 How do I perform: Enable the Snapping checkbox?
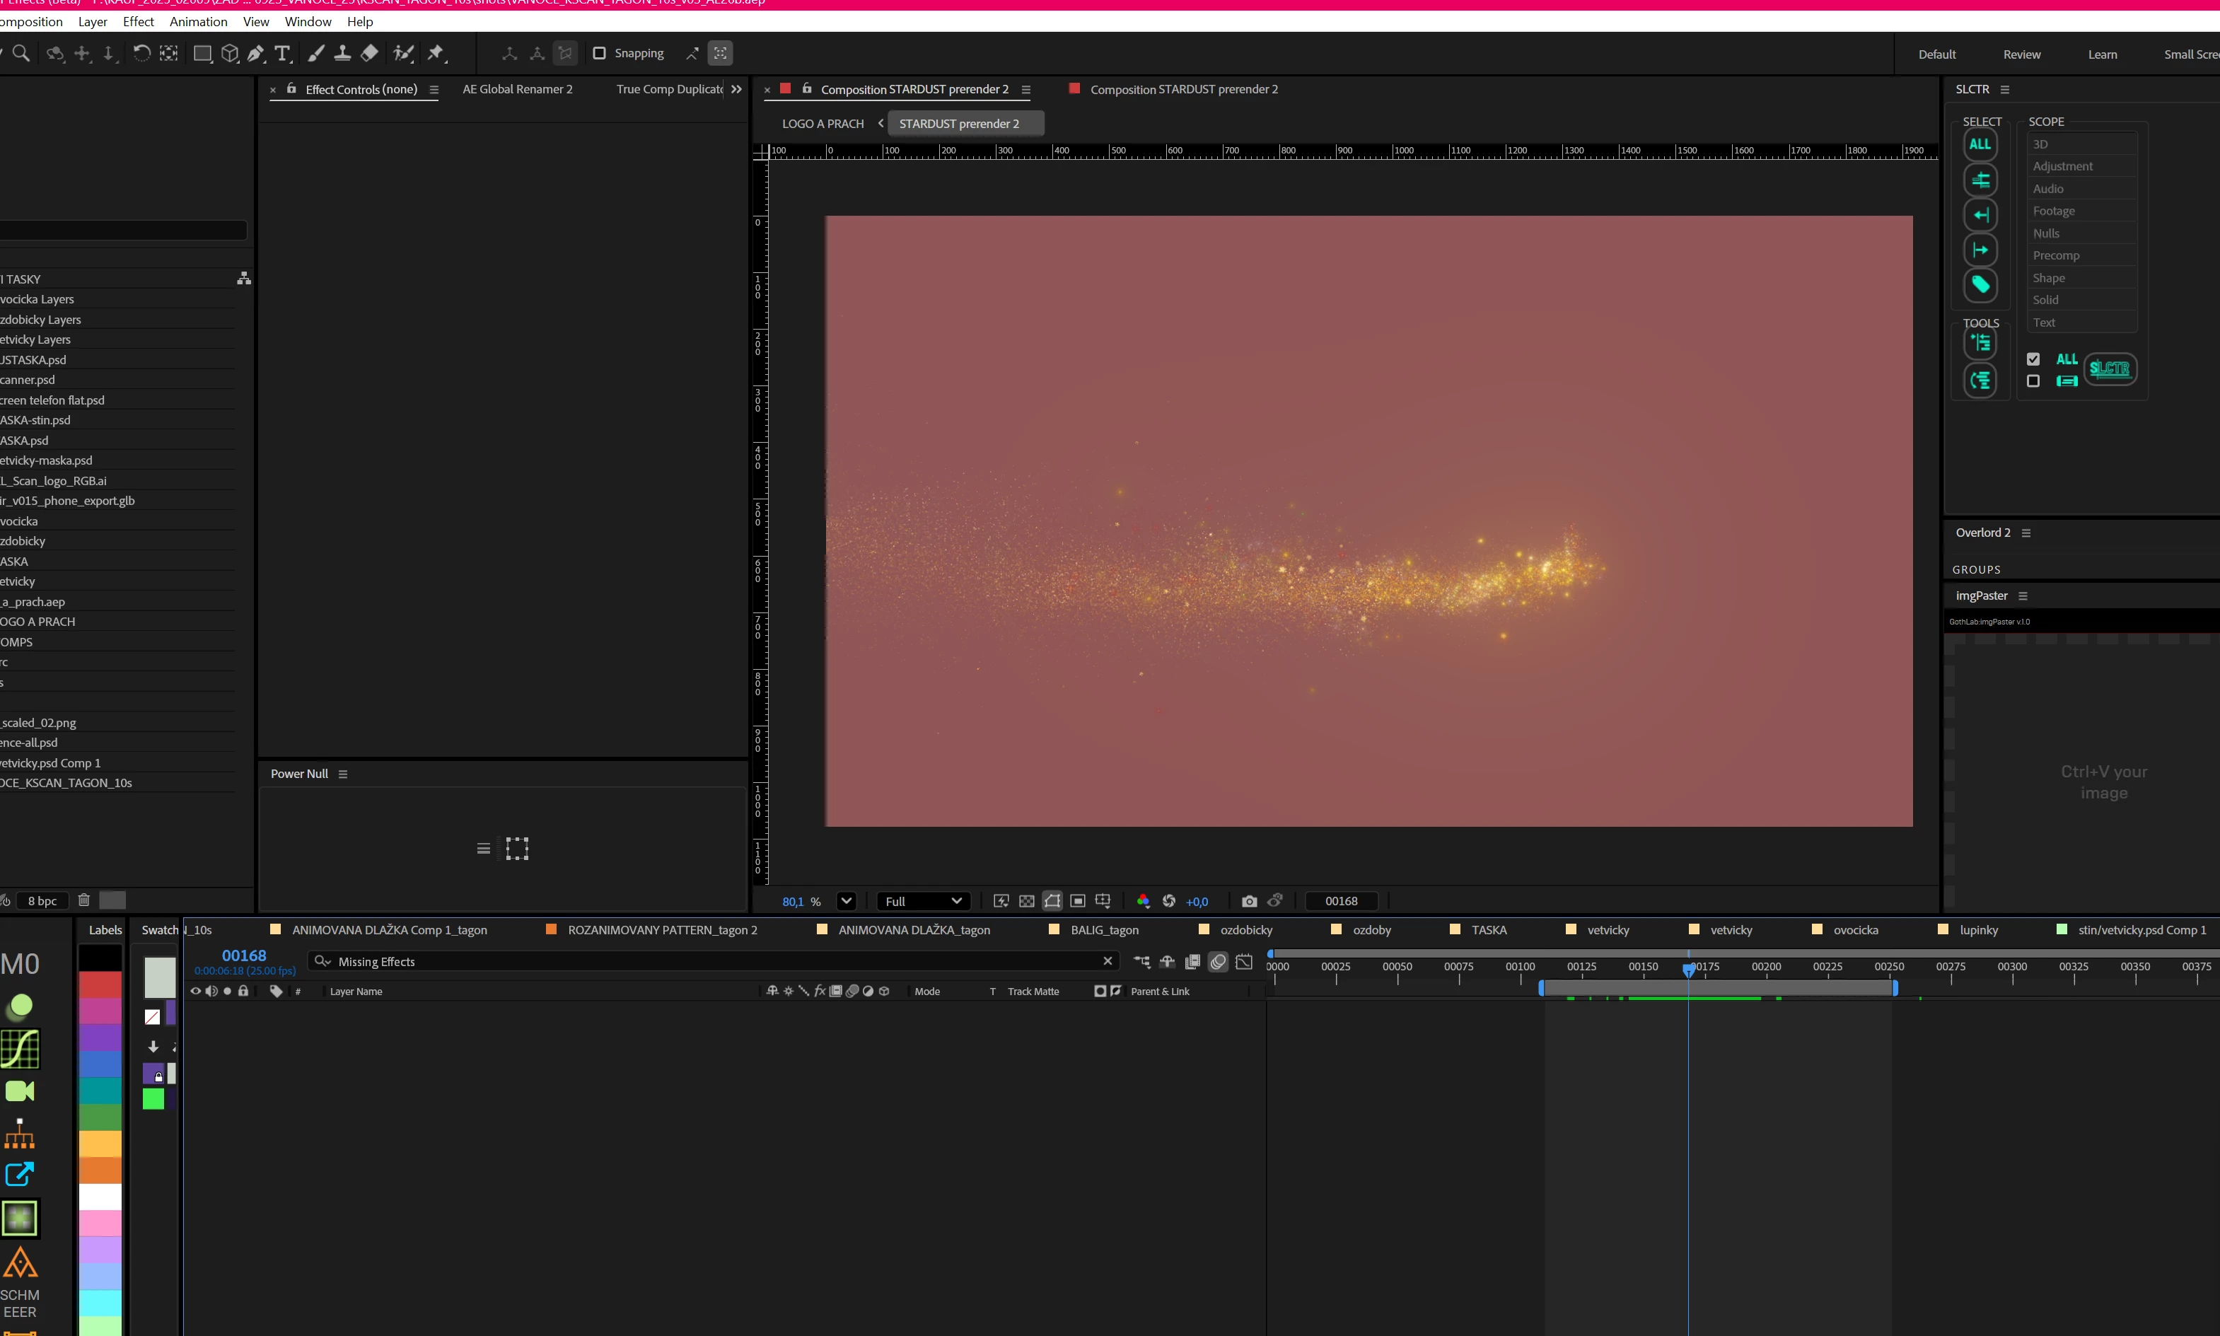click(x=598, y=54)
